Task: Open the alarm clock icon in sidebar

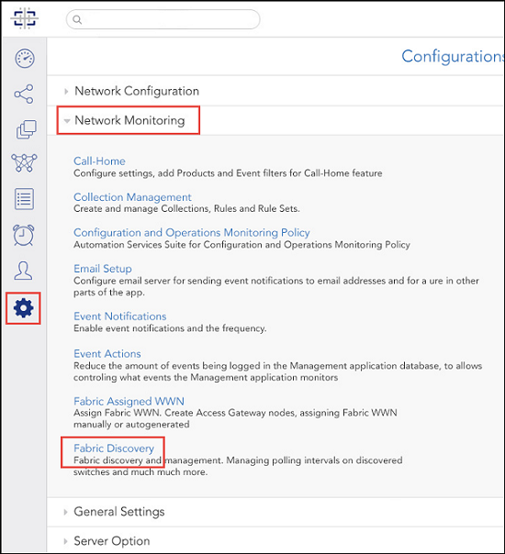Action: pyautogui.click(x=24, y=235)
